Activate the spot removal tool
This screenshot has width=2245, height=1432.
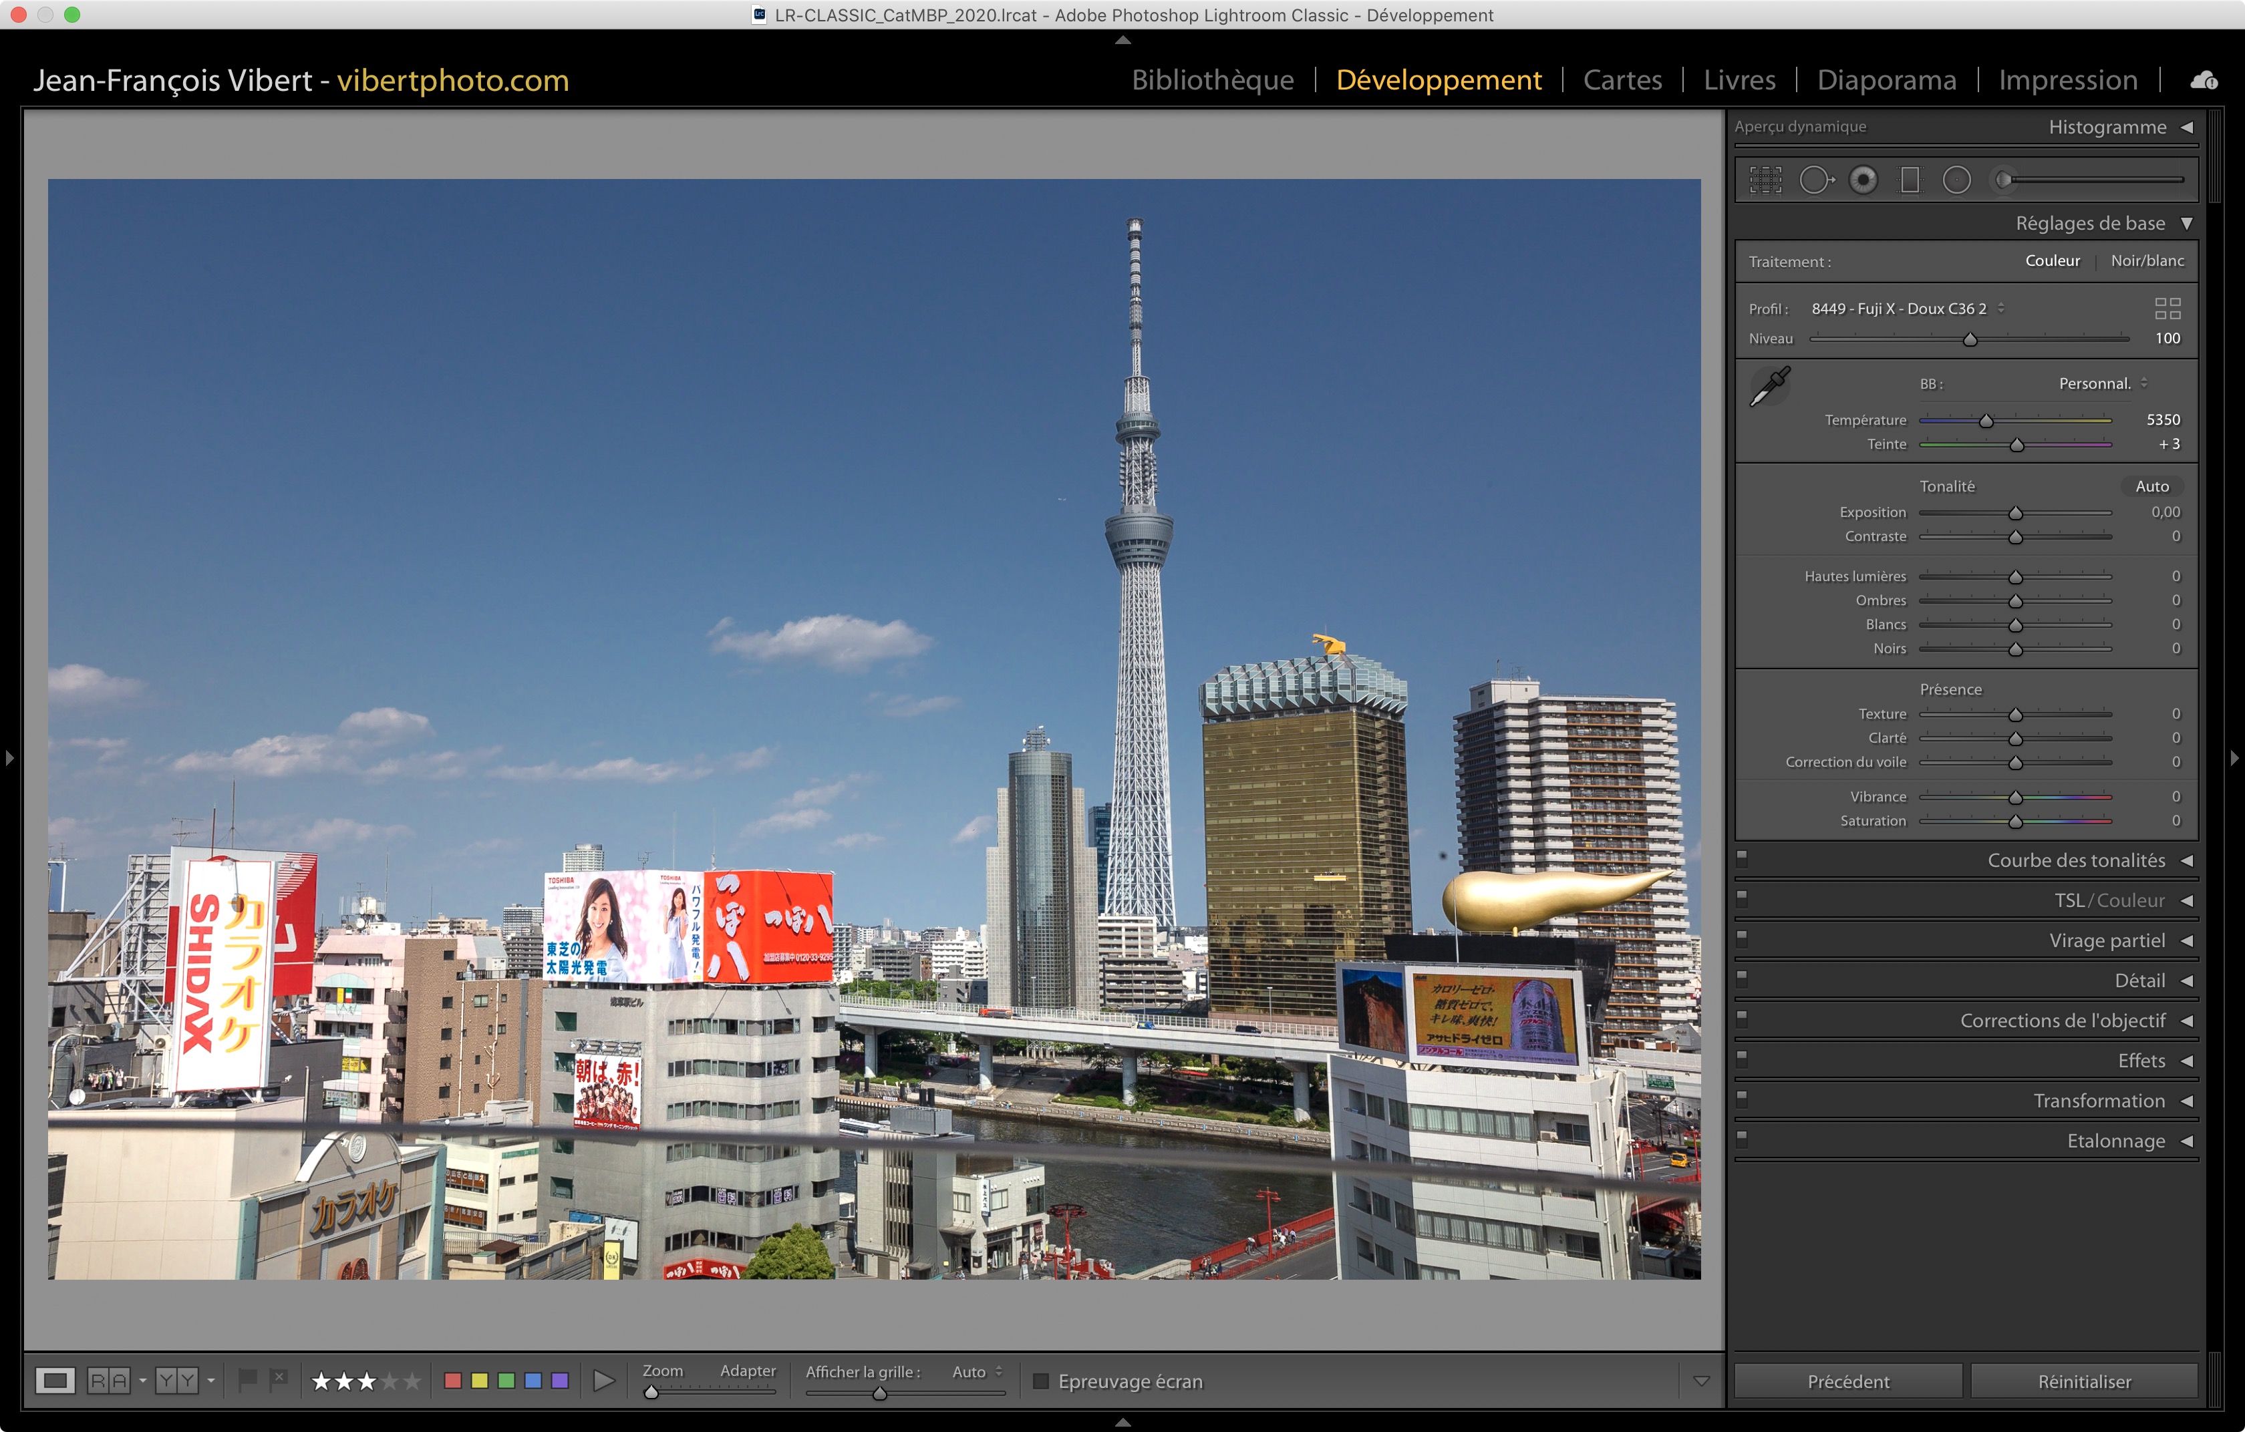click(x=1814, y=180)
